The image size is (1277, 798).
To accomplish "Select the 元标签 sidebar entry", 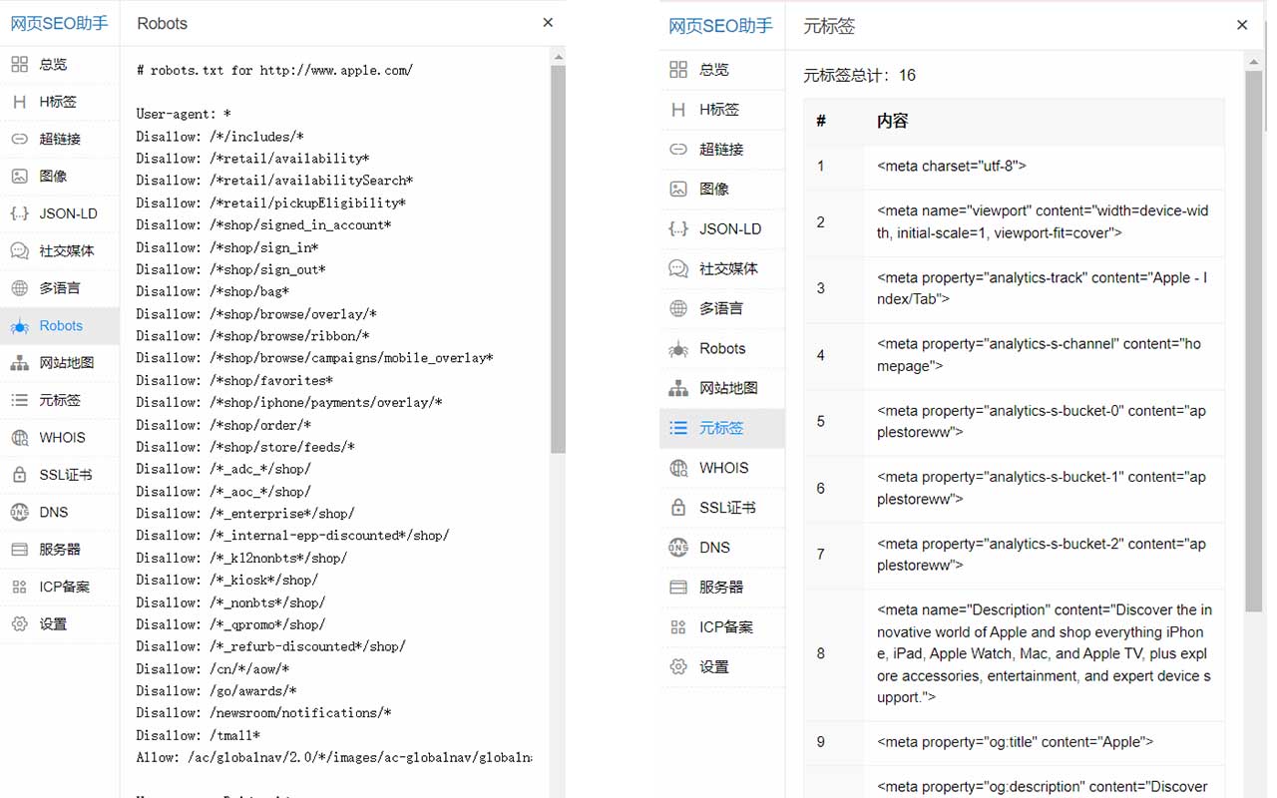I will click(60, 400).
